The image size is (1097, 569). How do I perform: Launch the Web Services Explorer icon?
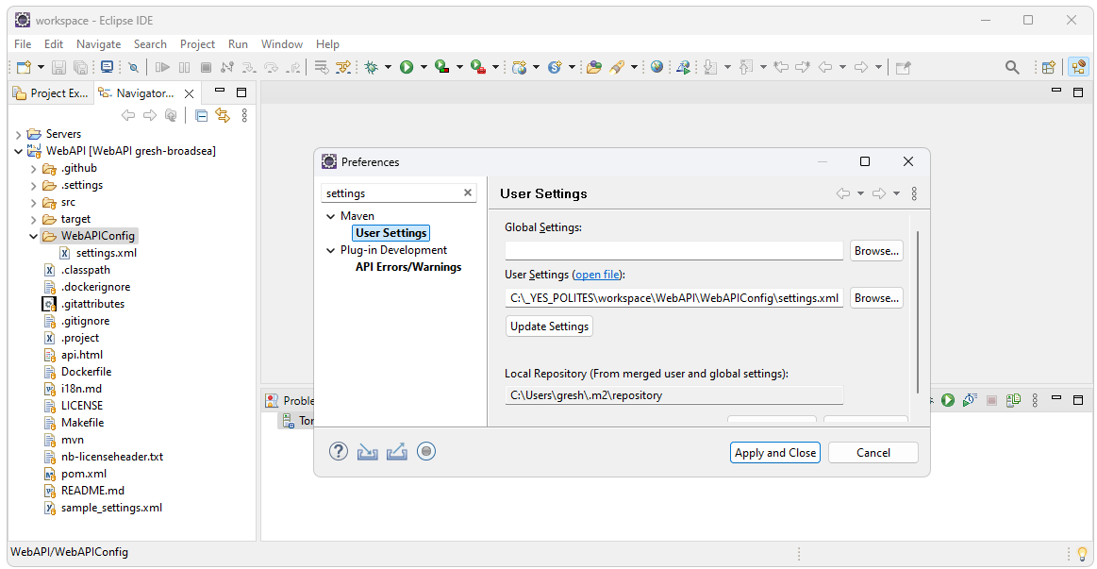684,67
